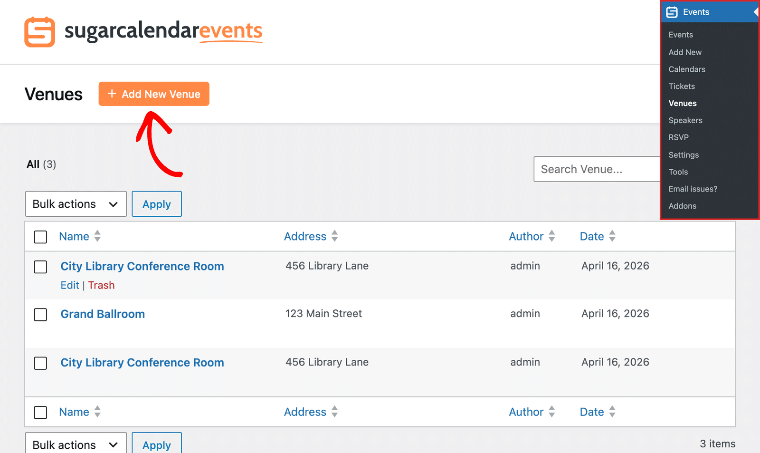Sort by Name using top header arrows
The height and width of the screenshot is (453, 760).
pyautogui.click(x=97, y=236)
